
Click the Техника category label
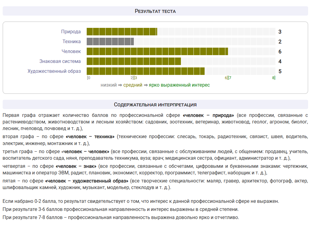[x=71, y=41]
